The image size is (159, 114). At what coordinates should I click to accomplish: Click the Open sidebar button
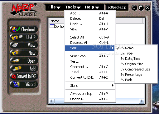click(x=24, y=61)
